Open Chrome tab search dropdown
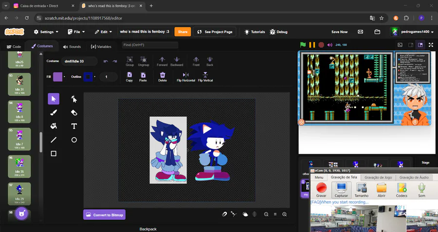 pos(6,5)
